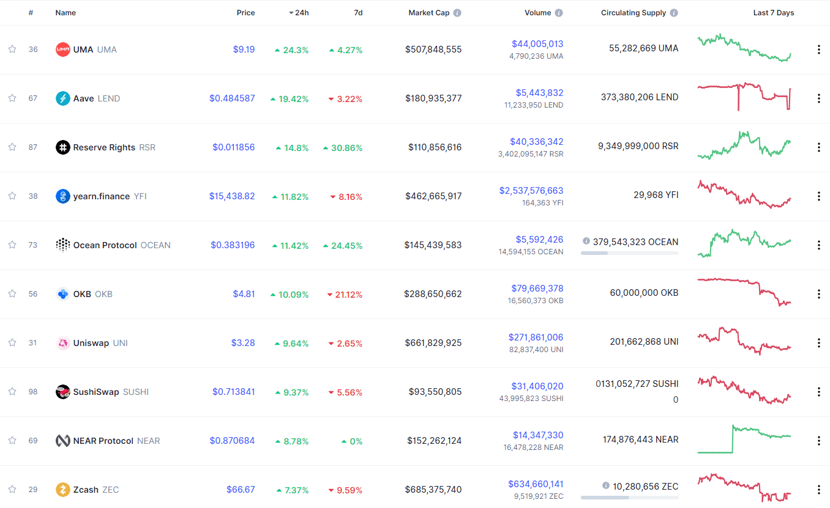Click SushiSwap 24h change 9.37%
This screenshot has width=830, height=508.
point(292,392)
